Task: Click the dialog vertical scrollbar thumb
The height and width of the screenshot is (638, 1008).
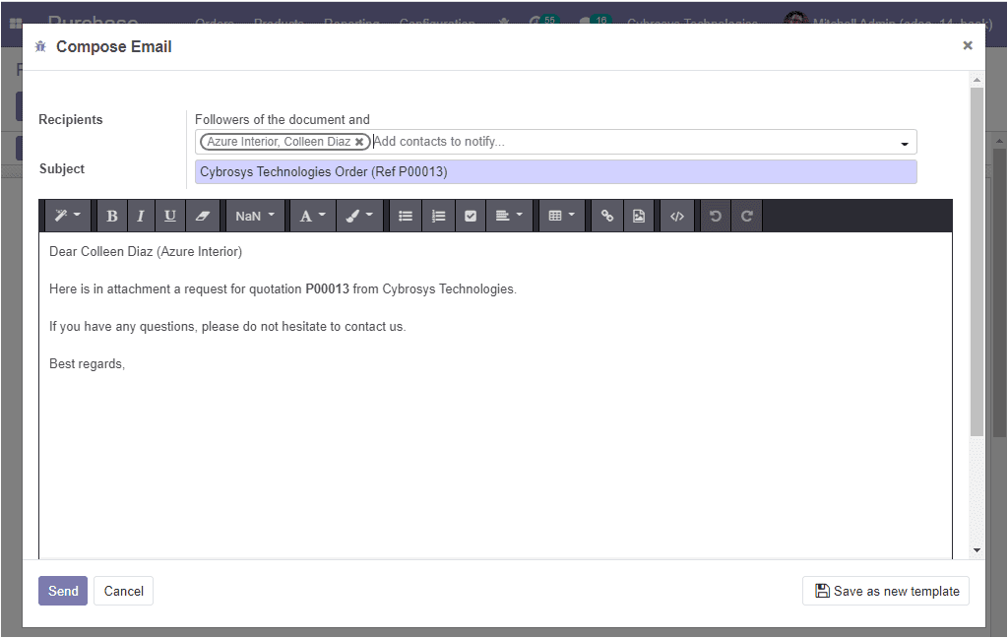Action: [x=977, y=262]
